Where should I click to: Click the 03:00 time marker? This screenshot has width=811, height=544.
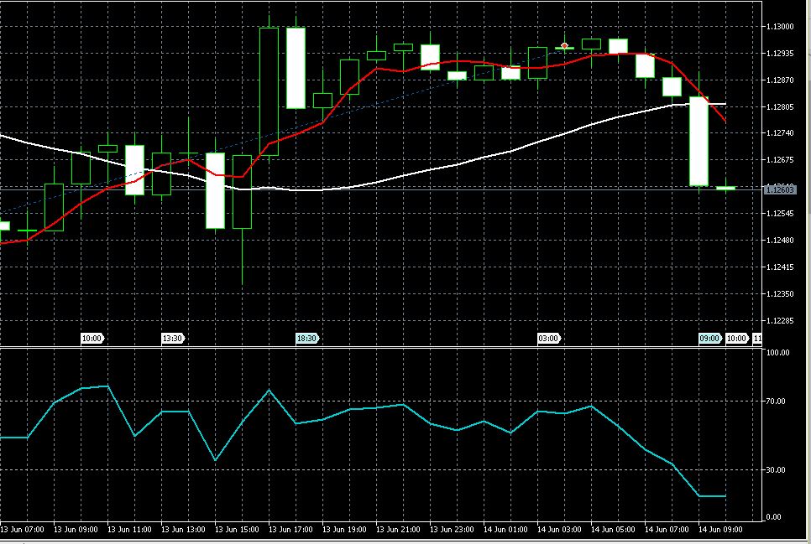[x=548, y=339]
